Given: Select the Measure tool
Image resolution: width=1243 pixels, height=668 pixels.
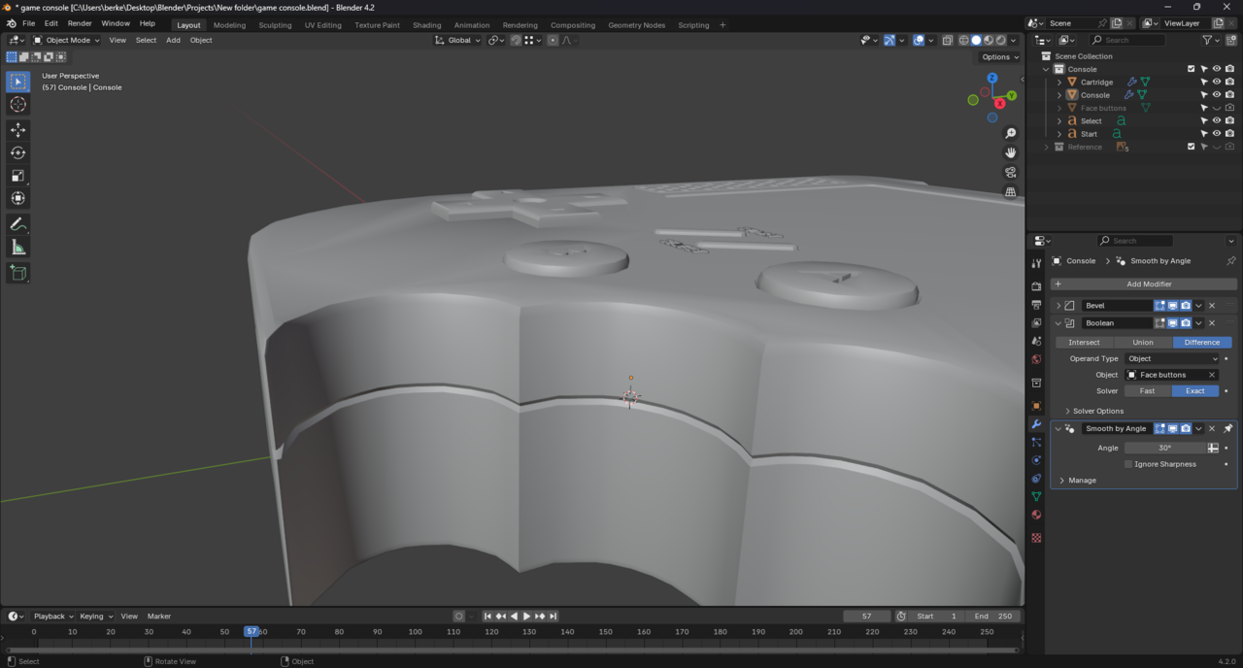Looking at the screenshot, I should pos(17,248).
